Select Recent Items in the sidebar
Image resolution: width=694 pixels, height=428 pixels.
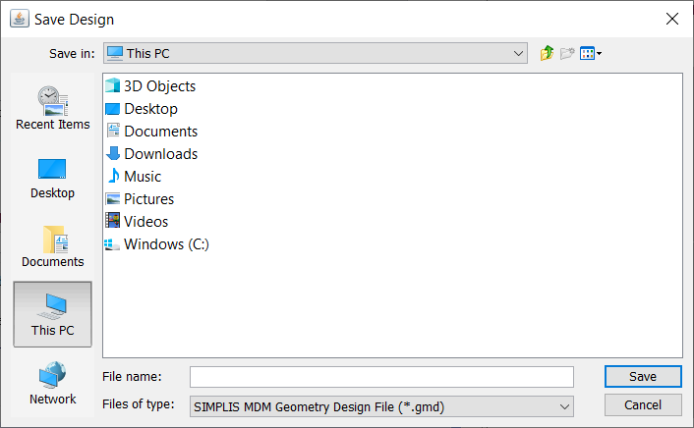pos(52,108)
